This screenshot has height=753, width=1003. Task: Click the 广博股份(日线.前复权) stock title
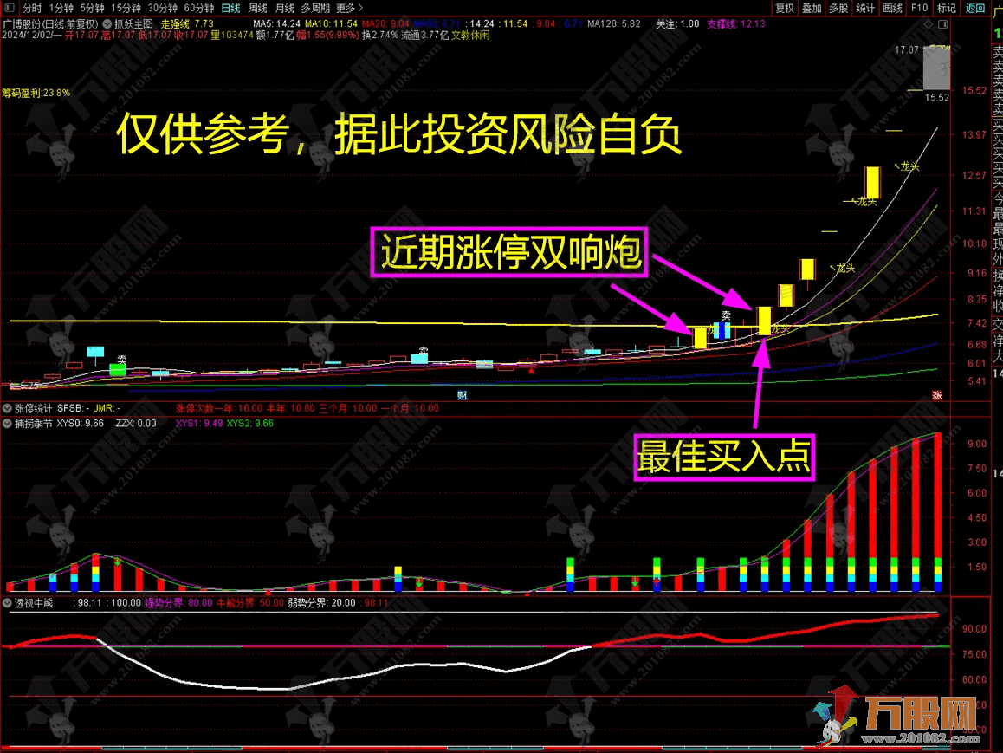(50, 23)
